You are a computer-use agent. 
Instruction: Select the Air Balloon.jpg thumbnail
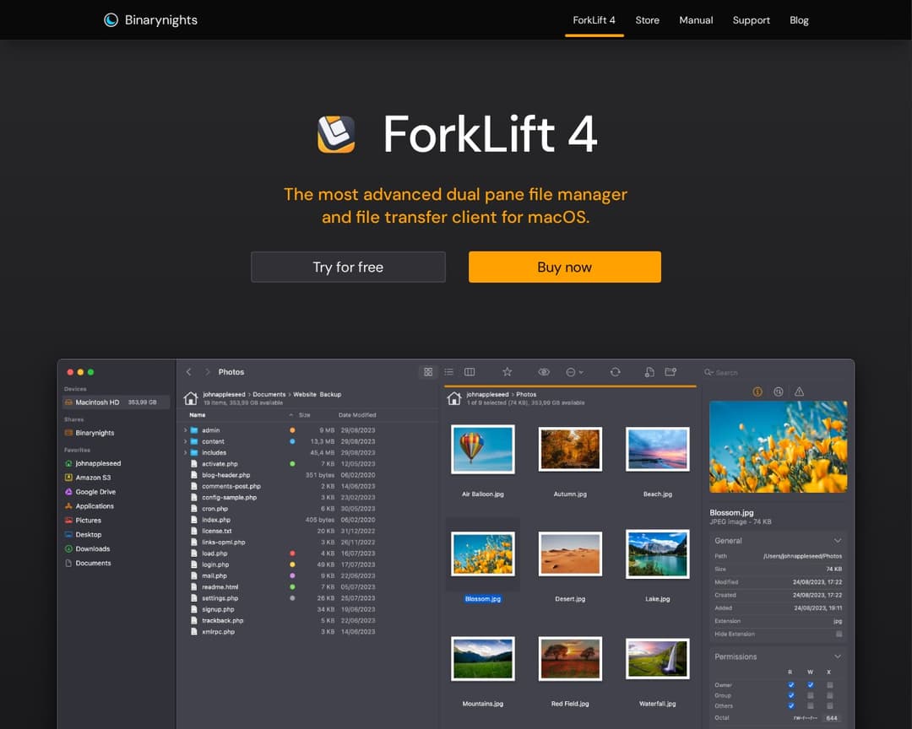coord(483,450)
